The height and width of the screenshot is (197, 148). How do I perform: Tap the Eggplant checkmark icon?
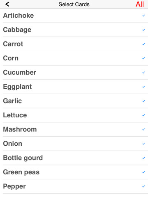pos(143,87)
